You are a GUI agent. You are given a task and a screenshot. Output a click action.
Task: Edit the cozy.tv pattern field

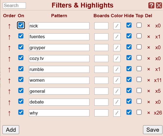point(59,59)
